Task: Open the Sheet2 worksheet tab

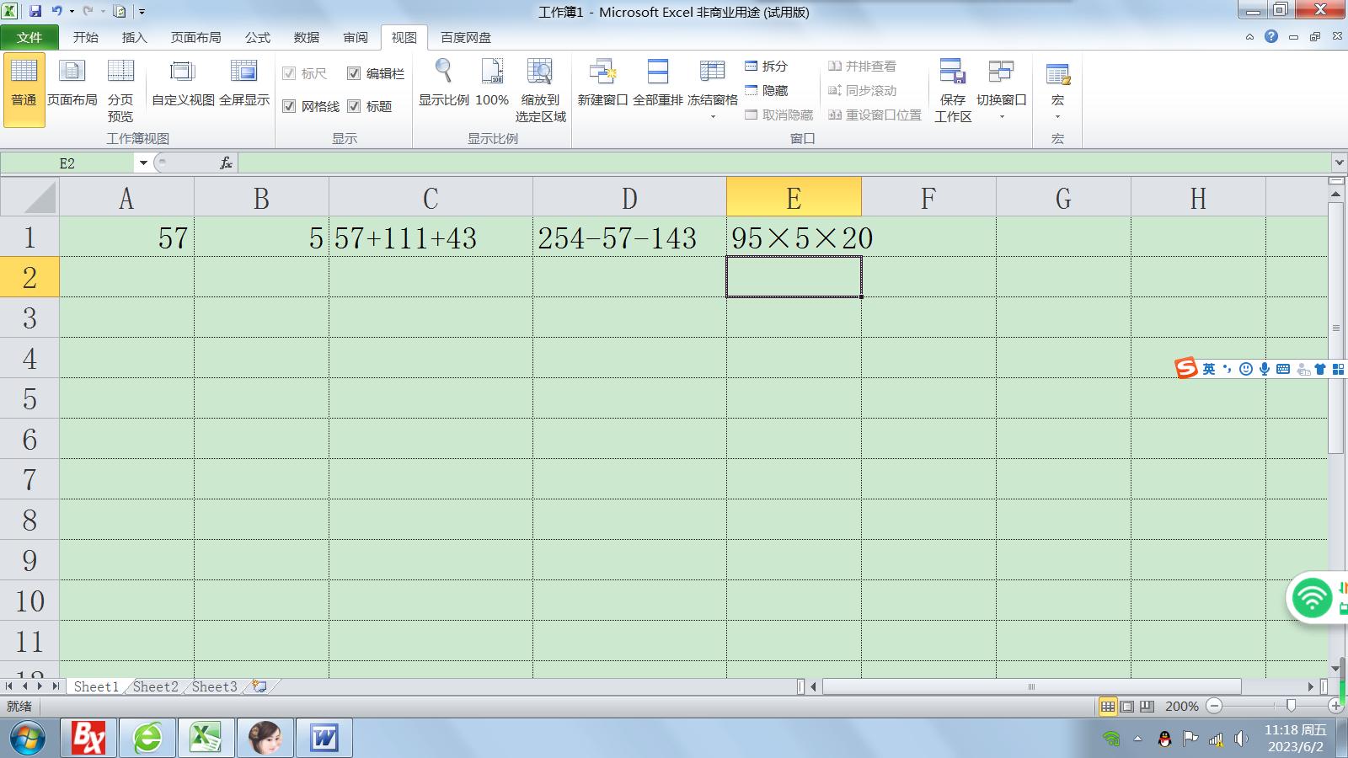Action: pyautogui.click(x=156, y=686)
